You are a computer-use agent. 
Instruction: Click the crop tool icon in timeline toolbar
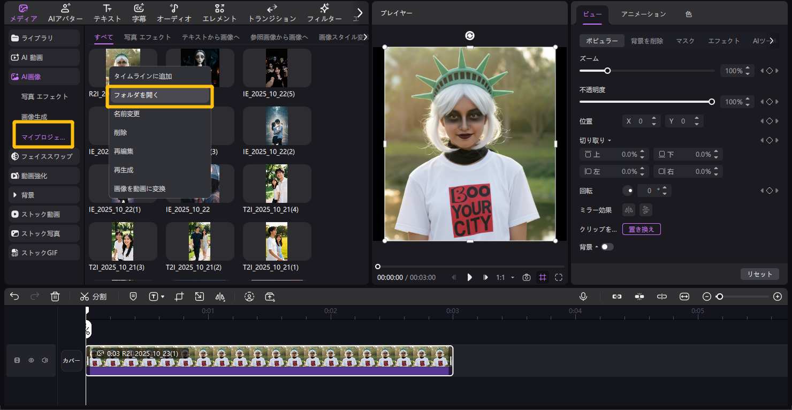[179, 297]
